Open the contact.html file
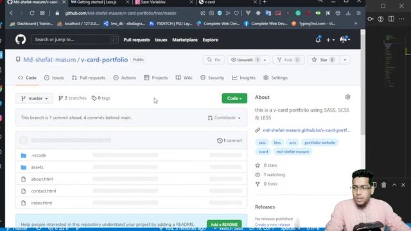411x231 pixels. 44,191
